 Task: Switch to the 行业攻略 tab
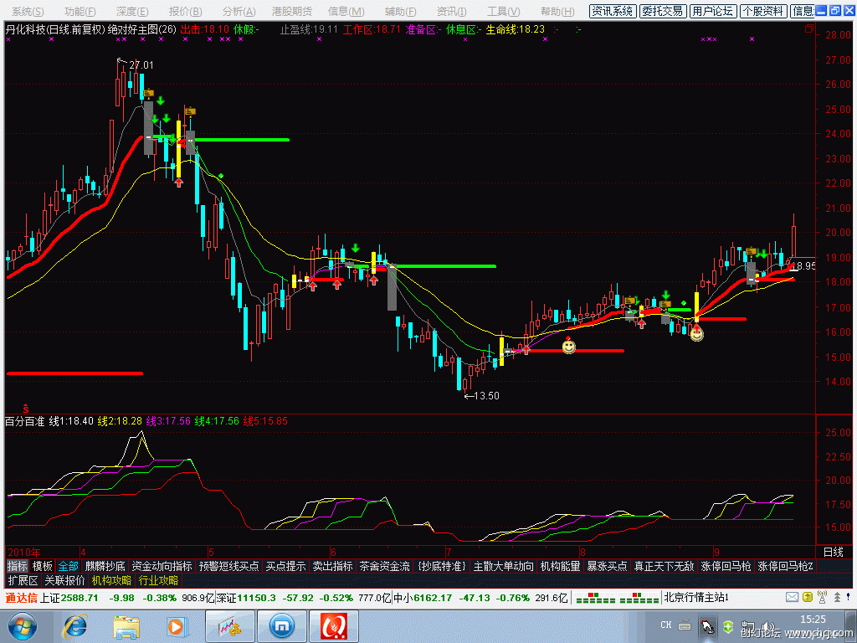pyautogui.click(x=158, y=580)
